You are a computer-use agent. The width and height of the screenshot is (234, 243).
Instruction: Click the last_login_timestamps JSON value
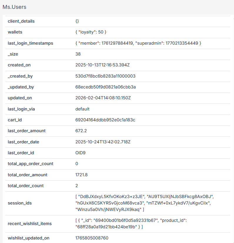(x=138, y=43)
